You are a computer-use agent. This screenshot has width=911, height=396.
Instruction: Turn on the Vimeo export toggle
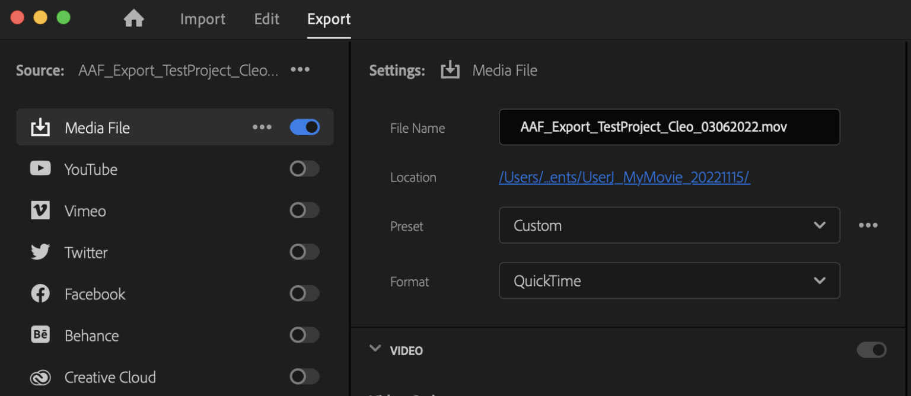pyautogui.click(x=304, y=210)
